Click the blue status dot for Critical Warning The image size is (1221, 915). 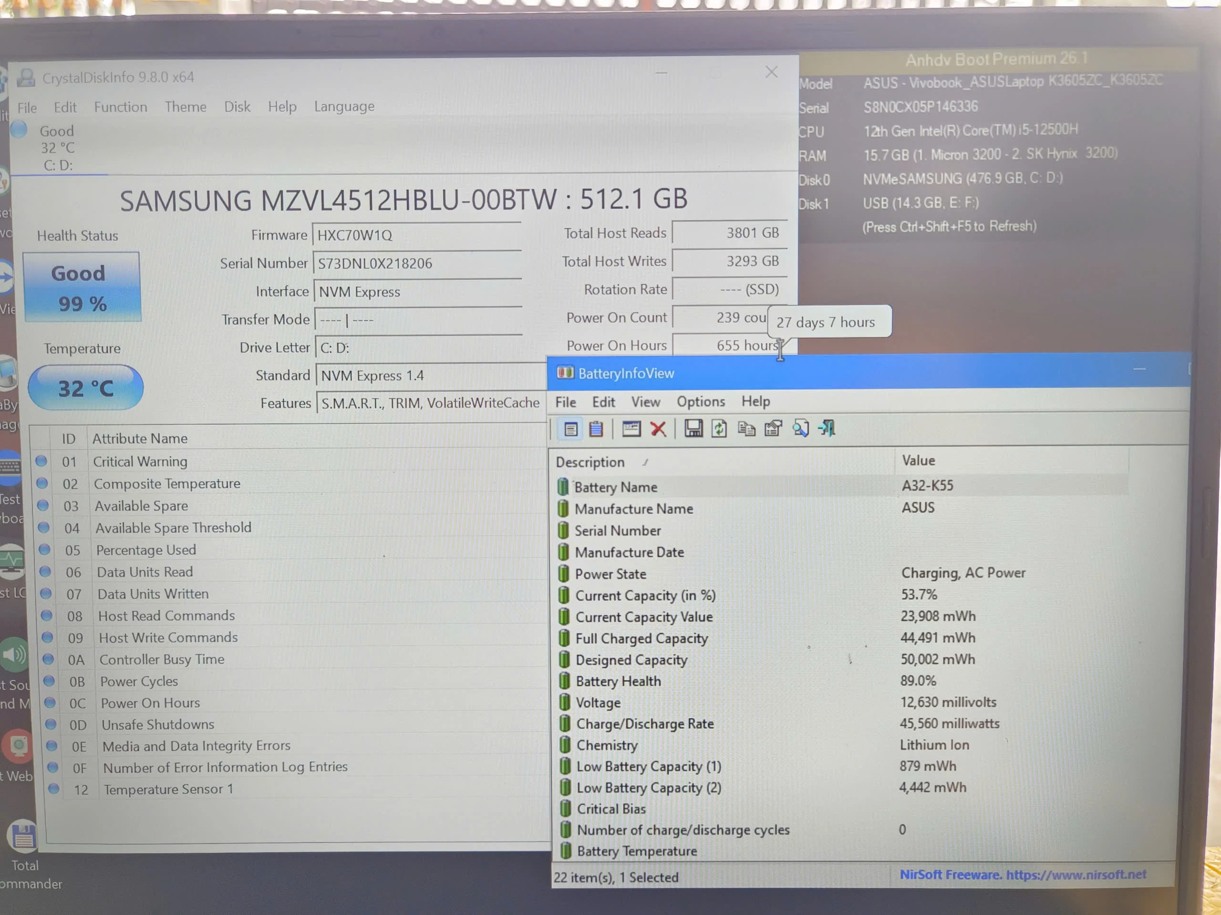pos(41,460)
